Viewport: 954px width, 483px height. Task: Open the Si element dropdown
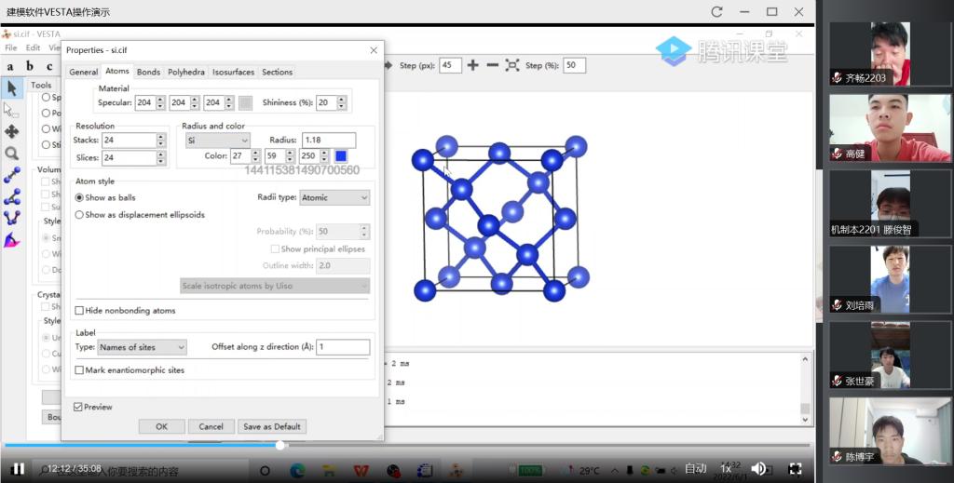[x=217, y=141]
